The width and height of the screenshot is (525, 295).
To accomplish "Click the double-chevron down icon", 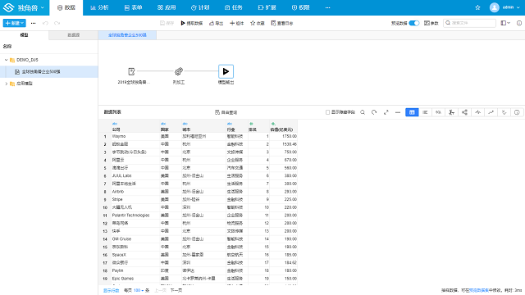I will coord(504,112).
